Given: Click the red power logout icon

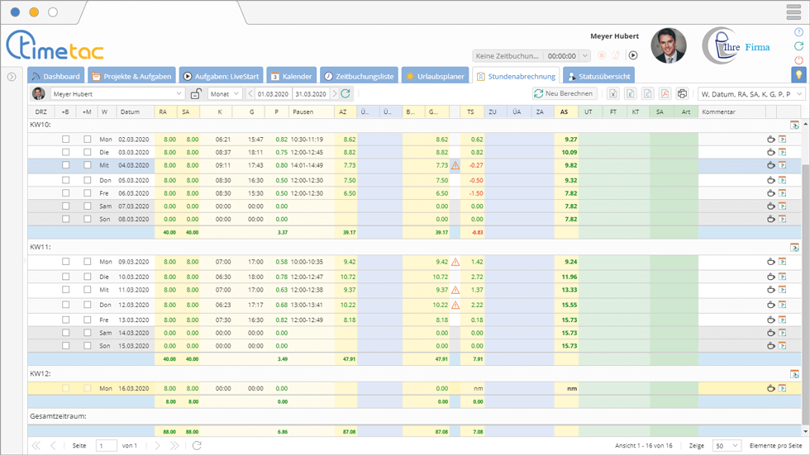Looking at the screenshot, I should 798,60.
